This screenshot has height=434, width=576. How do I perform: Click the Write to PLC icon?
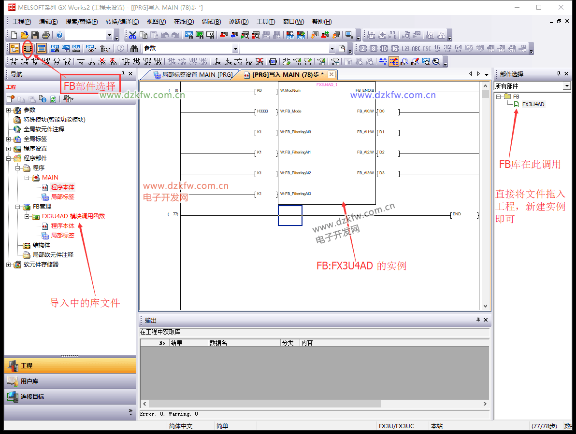pyautogui.click(x=223, y=35)
